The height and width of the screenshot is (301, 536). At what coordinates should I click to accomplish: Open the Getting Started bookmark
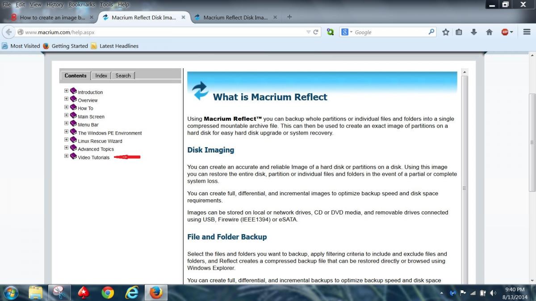click(66, 46)
